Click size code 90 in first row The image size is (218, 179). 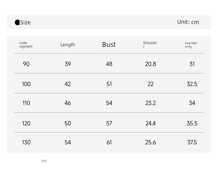coord(26,64)
